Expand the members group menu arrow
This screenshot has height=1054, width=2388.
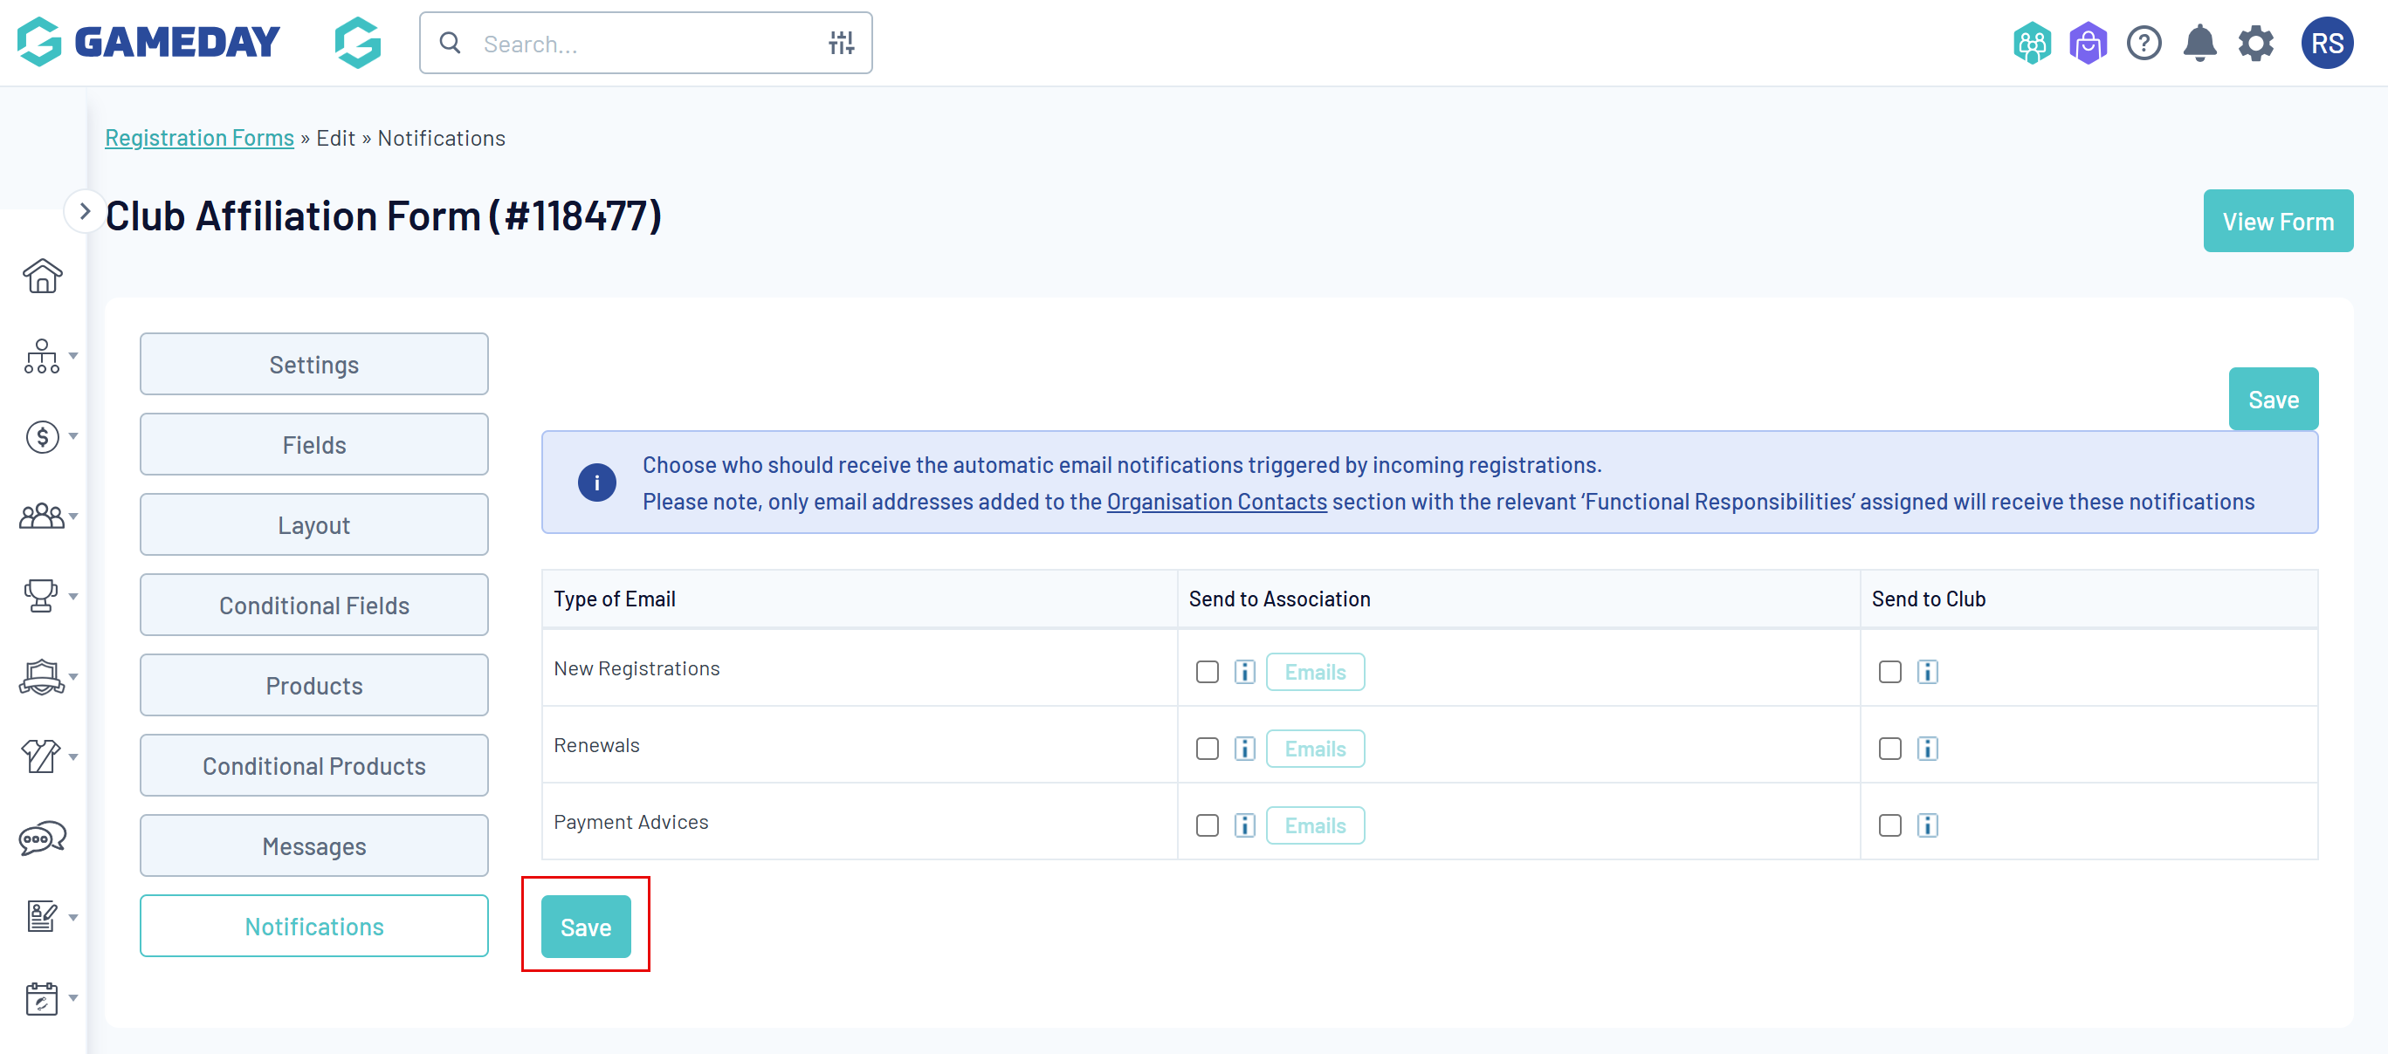pyautogui.click(x=73, y=516)
